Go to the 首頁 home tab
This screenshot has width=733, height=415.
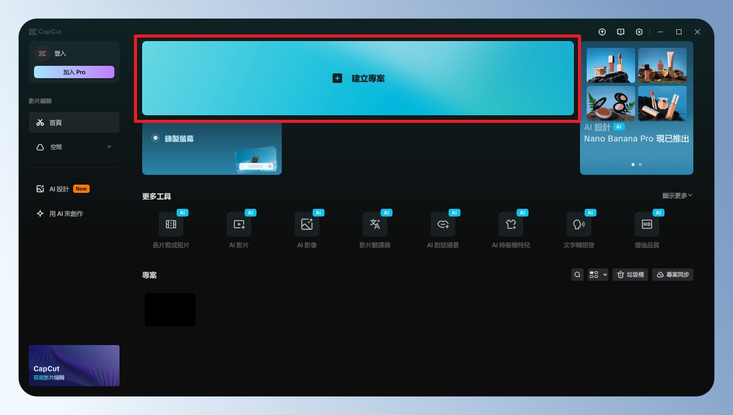pos(74,122)
